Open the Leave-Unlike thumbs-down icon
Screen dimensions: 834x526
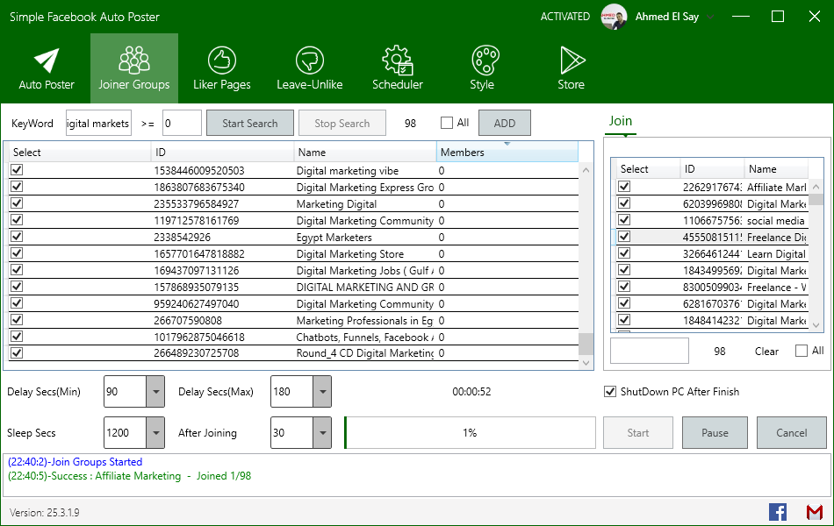tap(310, 60)
